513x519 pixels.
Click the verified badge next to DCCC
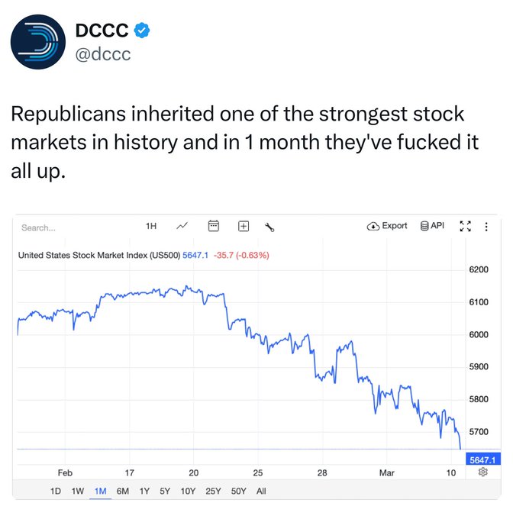142,31
